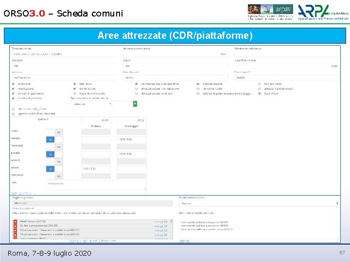The image size is (350, 262).
Task: Click the sabato mattina hours field
Action: point(96,169)
